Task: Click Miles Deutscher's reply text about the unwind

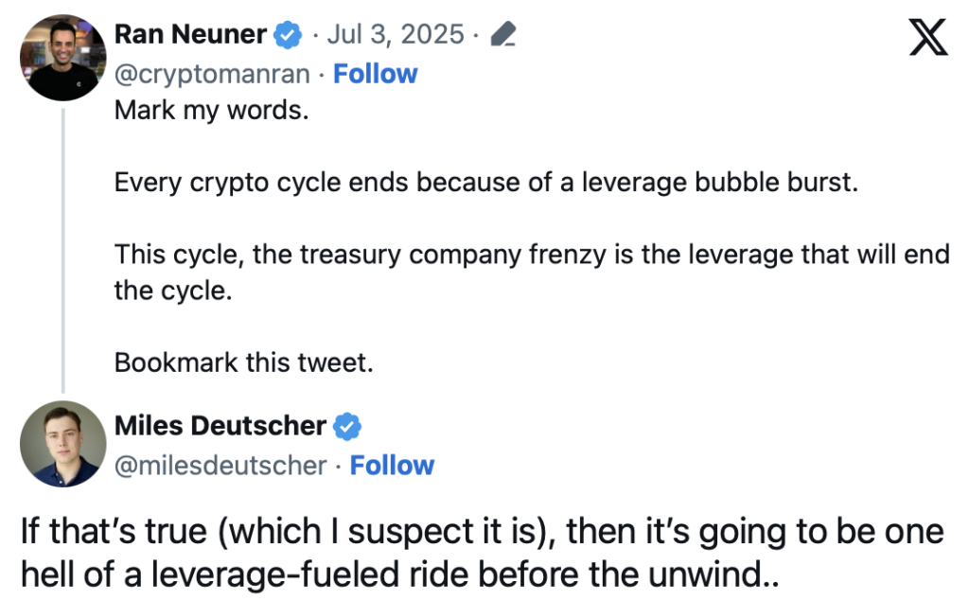Action: [x=483, y=553]
